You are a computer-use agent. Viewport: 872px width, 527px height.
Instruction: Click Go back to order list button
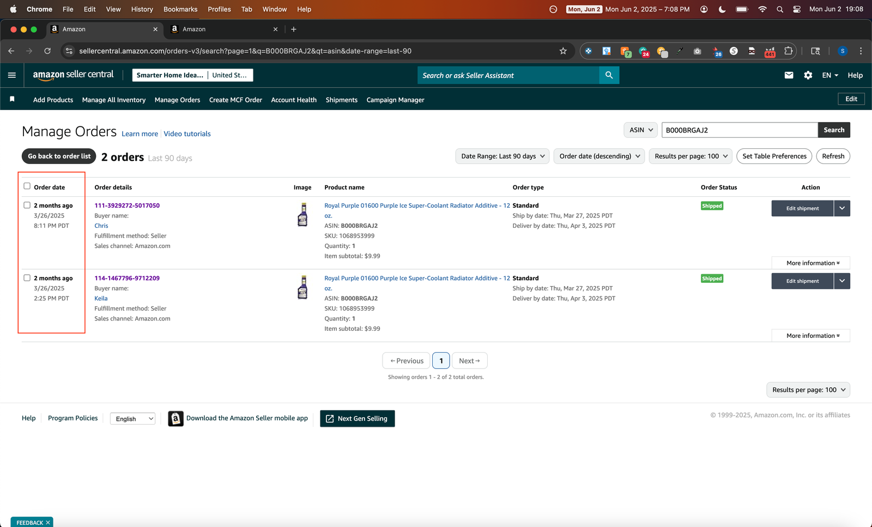pyautogui.click(x=59, y=156)
